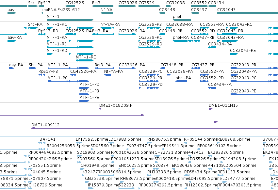
Task: Click transcript RpS17-RB
Action: point(42,34)
